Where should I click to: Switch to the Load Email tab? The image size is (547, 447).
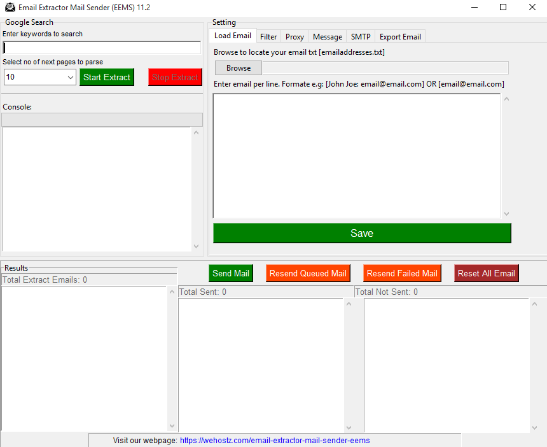[x=233, y=36]
